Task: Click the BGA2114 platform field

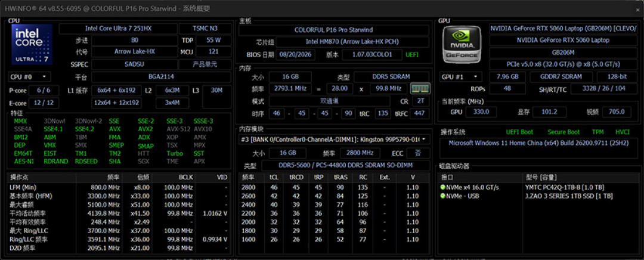Action: (x=160, y=76)
